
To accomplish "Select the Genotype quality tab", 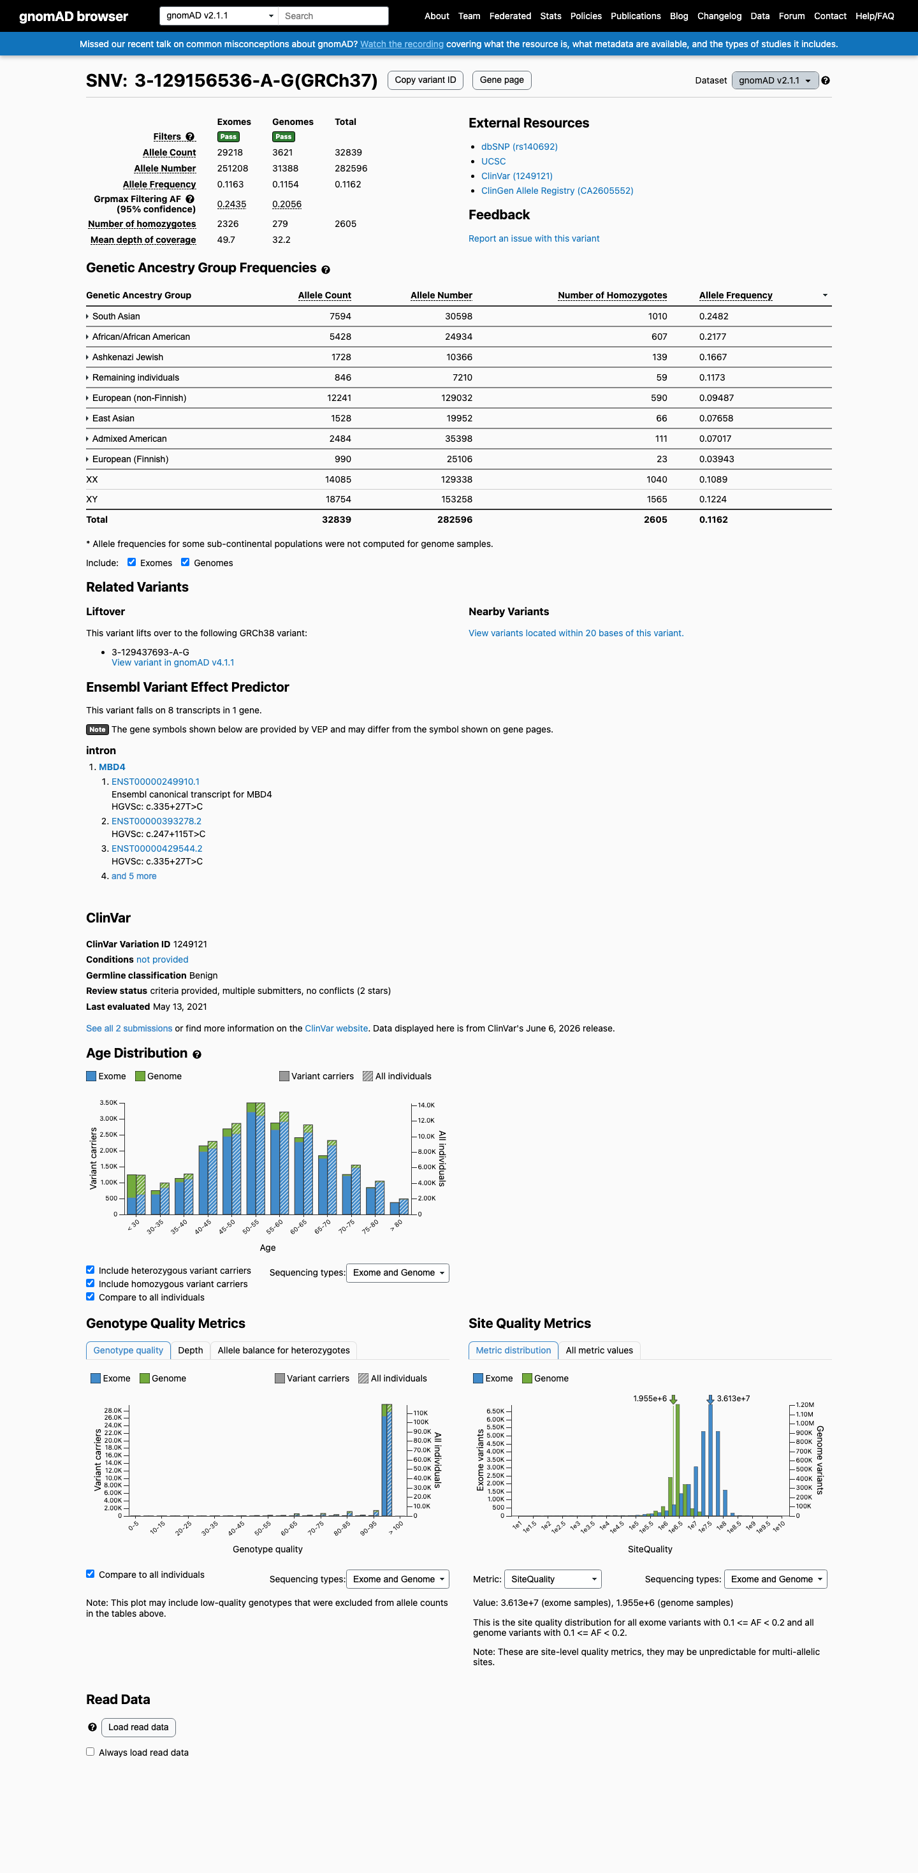I will point(128,1350).
